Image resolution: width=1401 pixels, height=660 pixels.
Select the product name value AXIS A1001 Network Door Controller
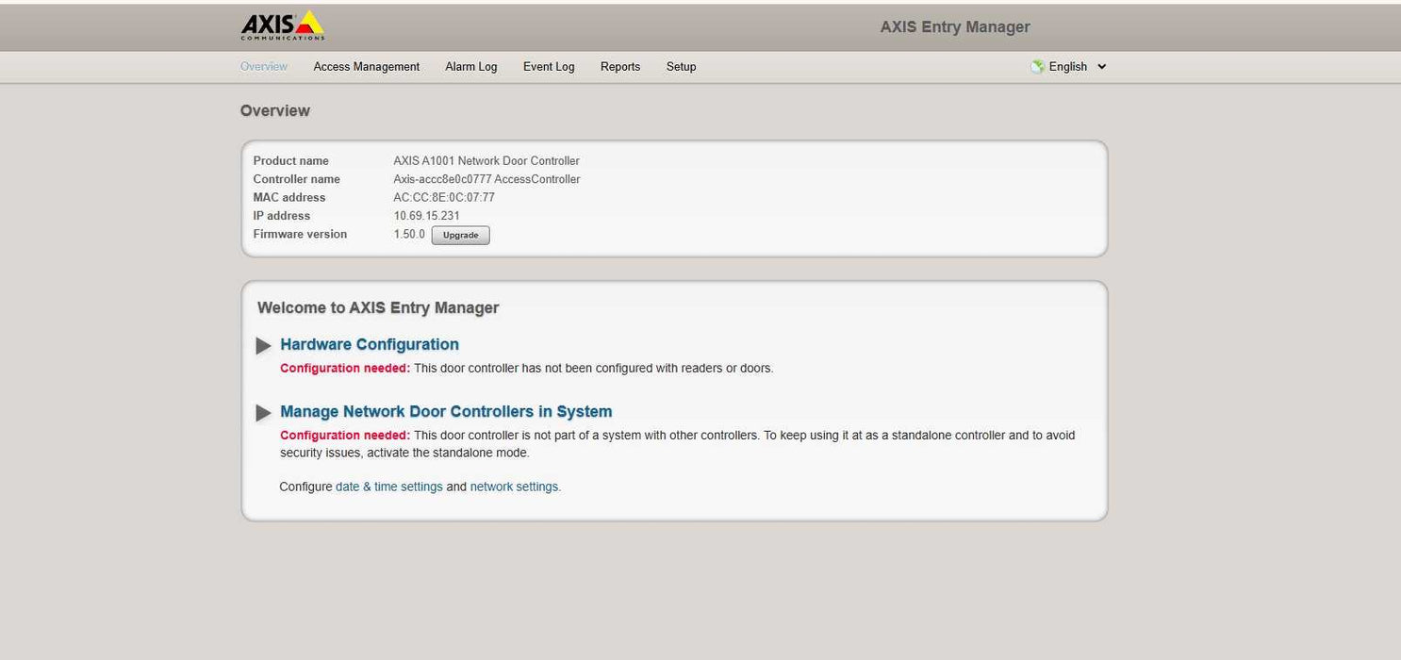point(486,161)
